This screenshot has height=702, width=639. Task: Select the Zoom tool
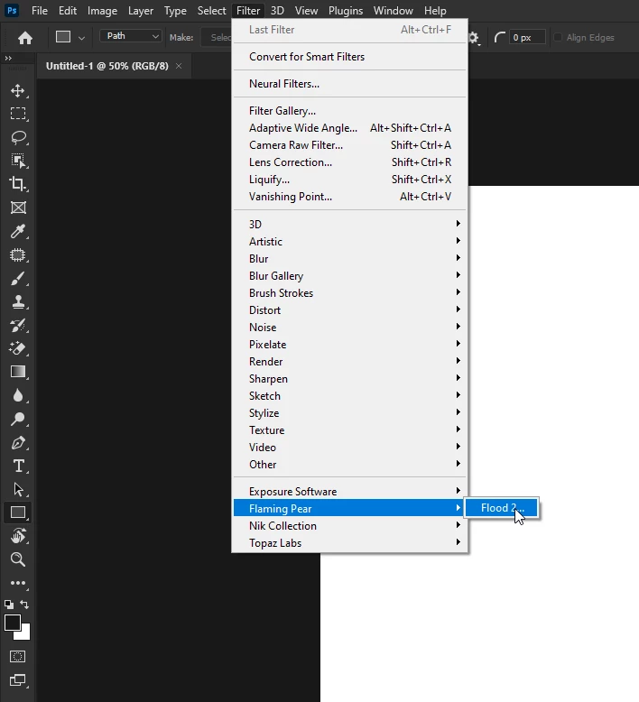pyautogui.click(x=18, y=559)
